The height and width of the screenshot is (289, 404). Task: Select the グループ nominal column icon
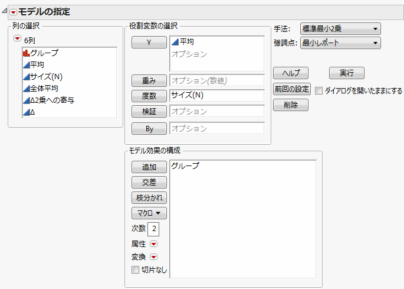(26, 53)
